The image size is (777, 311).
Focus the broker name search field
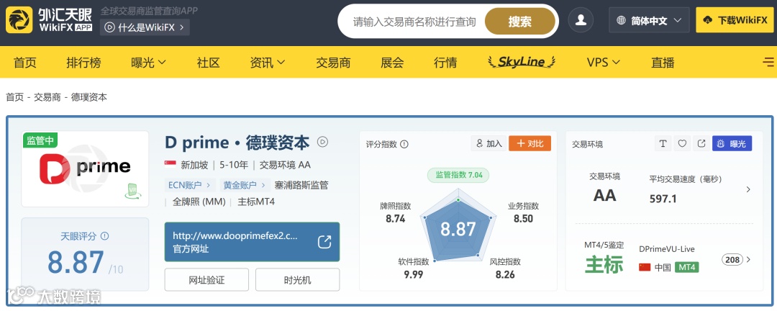pos(414,22)
